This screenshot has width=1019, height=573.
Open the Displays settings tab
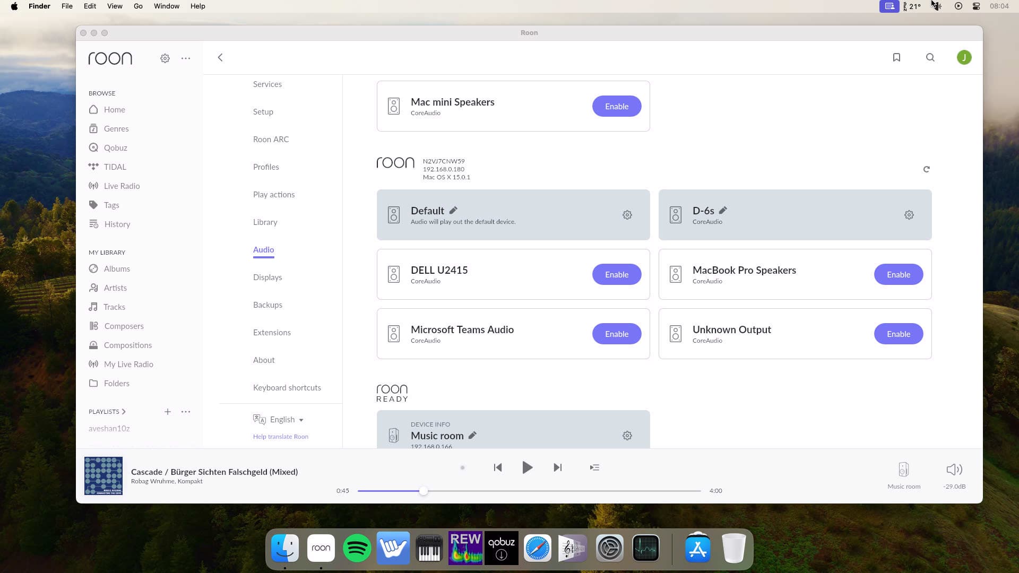[267, 277]
